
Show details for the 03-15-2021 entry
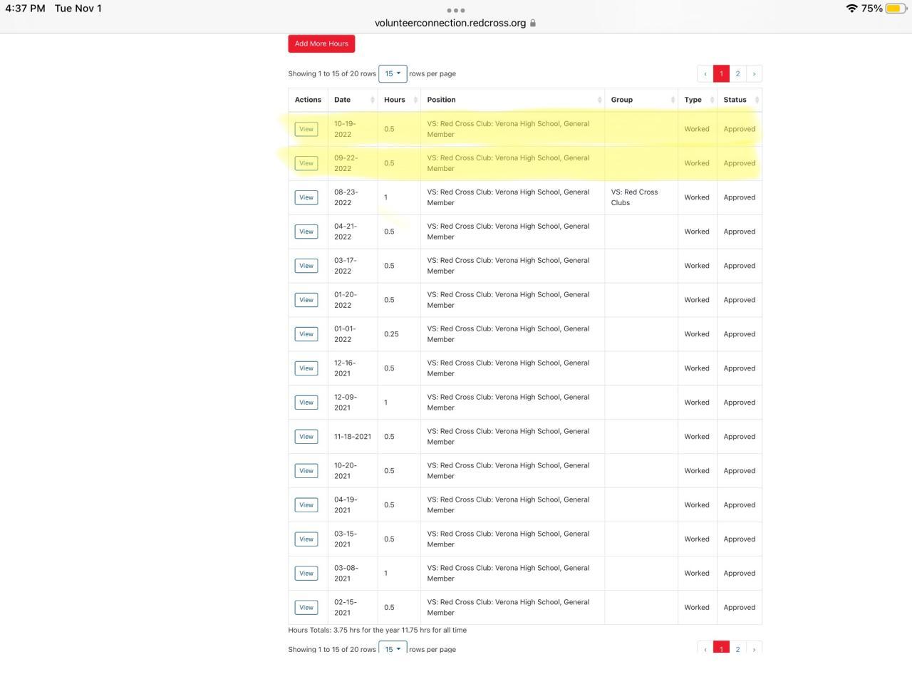pos(306,539)
